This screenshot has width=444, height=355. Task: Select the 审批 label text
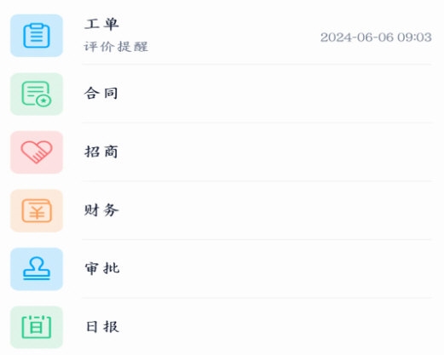point(102,268)
